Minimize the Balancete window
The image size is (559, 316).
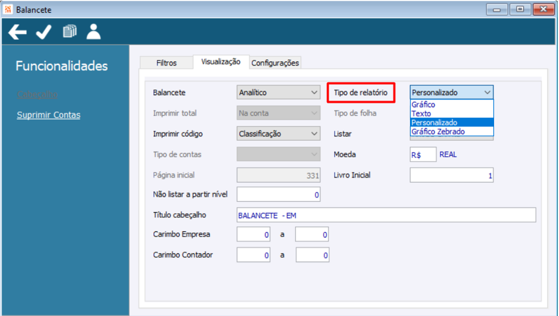click(497, 9)
